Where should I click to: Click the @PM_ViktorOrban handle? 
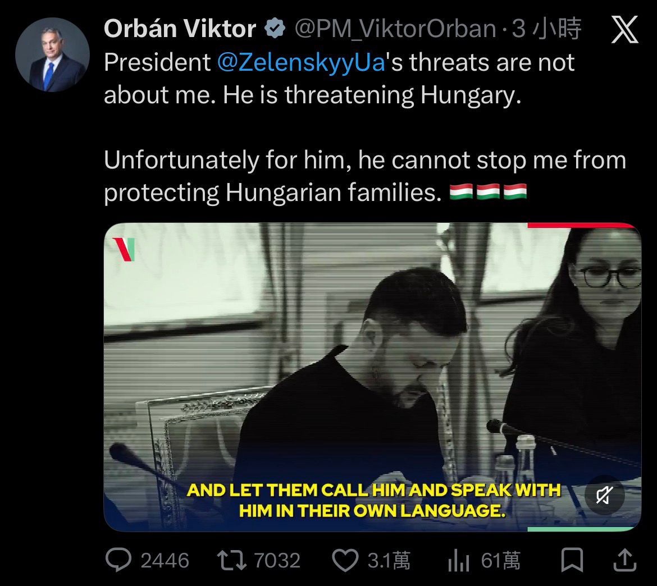(395, 29)
